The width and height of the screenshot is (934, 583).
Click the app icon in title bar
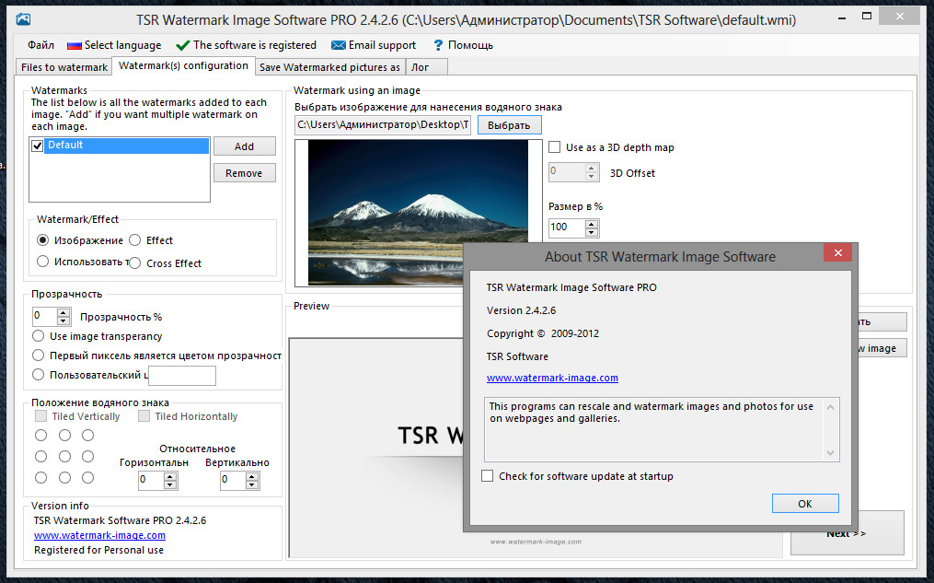[x=24, y=19]
